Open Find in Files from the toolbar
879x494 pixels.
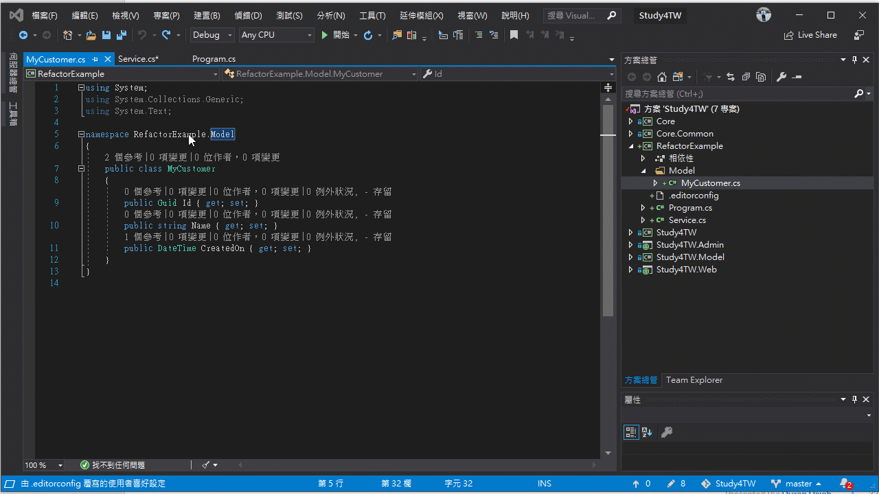[x=396, y=34]
